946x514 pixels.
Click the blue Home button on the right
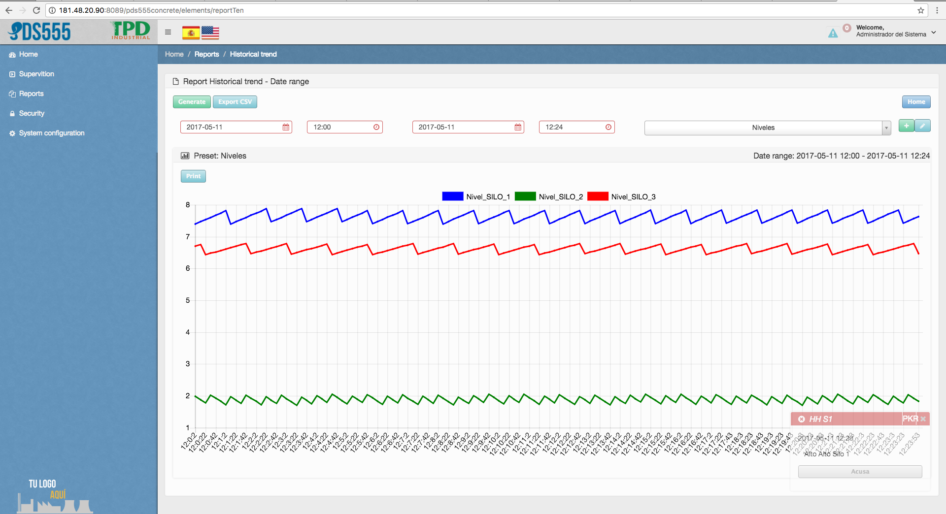coord(916,102)
